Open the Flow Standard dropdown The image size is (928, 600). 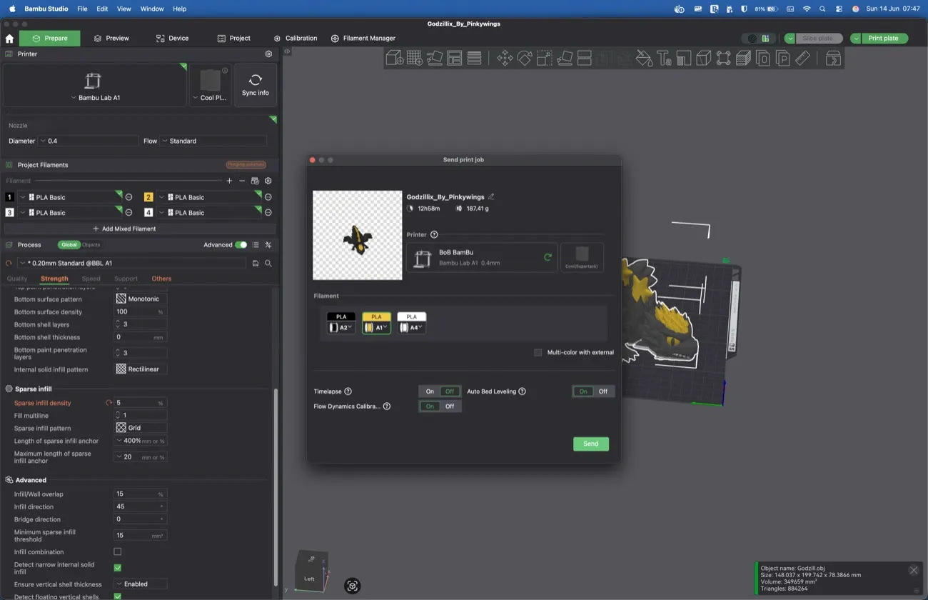tap(213, 141)
